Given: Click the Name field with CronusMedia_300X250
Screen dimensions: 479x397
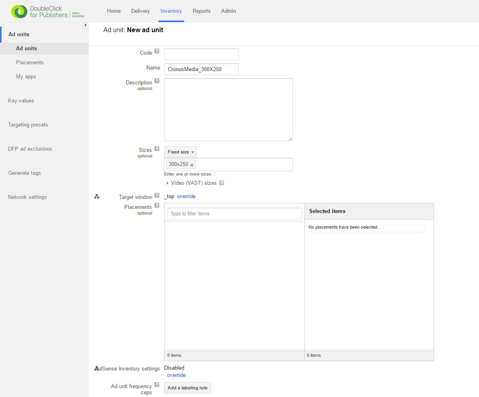Looking at the screenshot, I should (201, 69).
